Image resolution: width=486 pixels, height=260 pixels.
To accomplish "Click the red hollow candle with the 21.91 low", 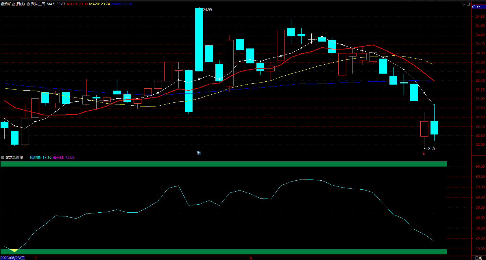I will click(424, 129).
